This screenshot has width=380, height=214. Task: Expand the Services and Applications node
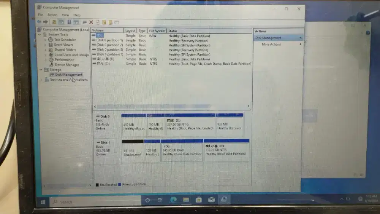[42, 80]
